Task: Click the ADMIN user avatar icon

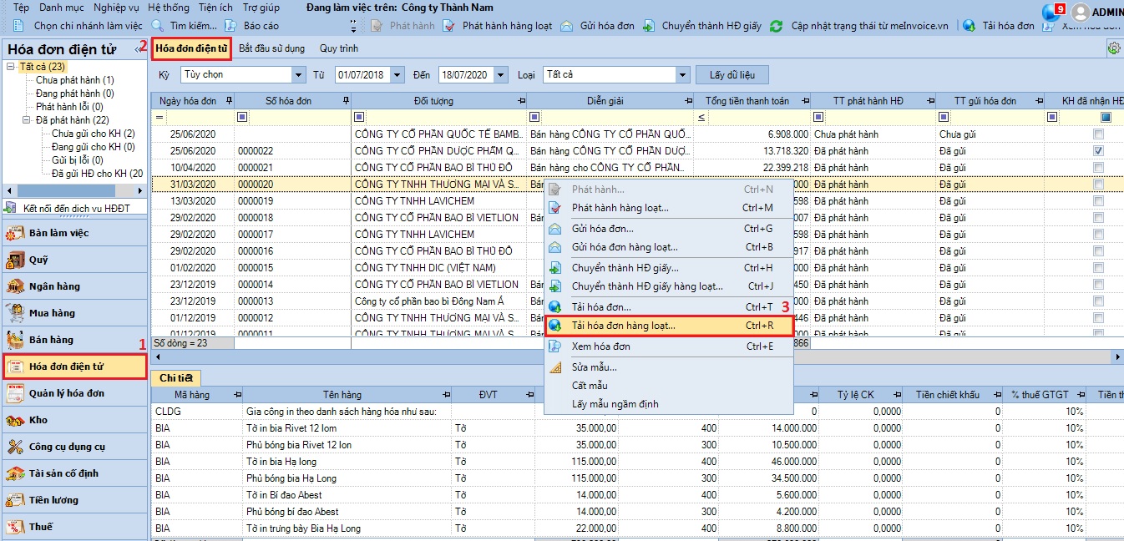Action: (x=1080, y=13)
